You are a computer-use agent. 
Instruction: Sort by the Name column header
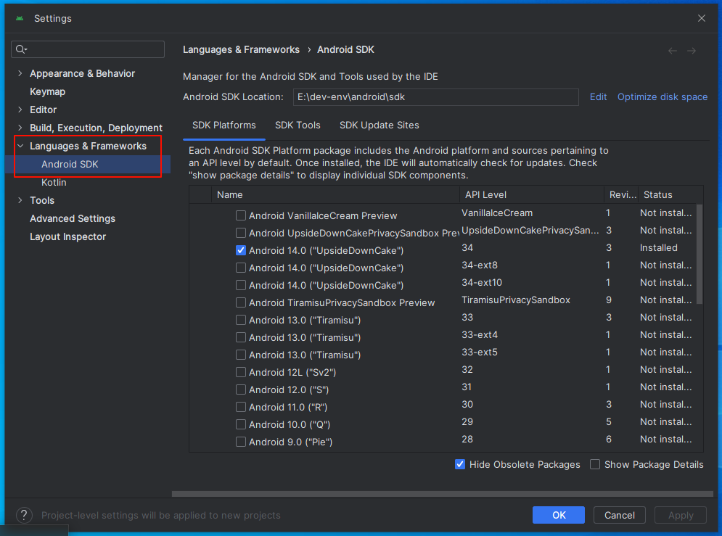tap(335, 194)
